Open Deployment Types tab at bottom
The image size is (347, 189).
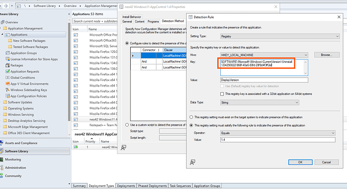(102, 186)
